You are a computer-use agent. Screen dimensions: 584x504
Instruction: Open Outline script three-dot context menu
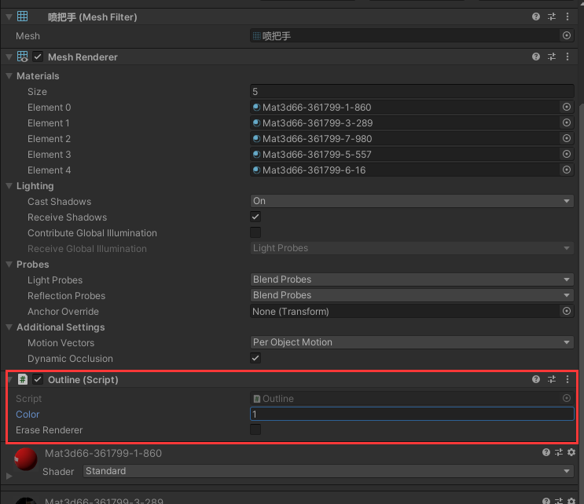point(567,379)
